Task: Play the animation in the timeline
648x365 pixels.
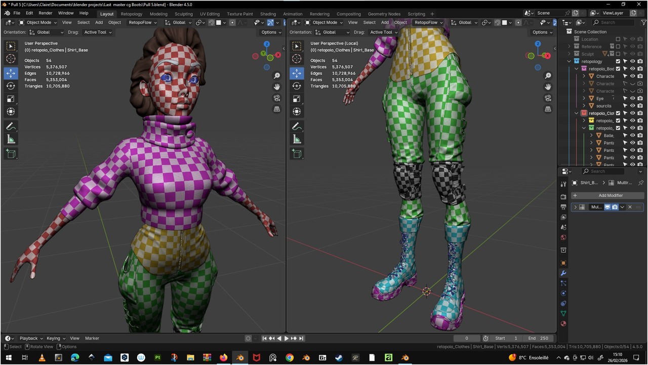Action: [287, 338]
